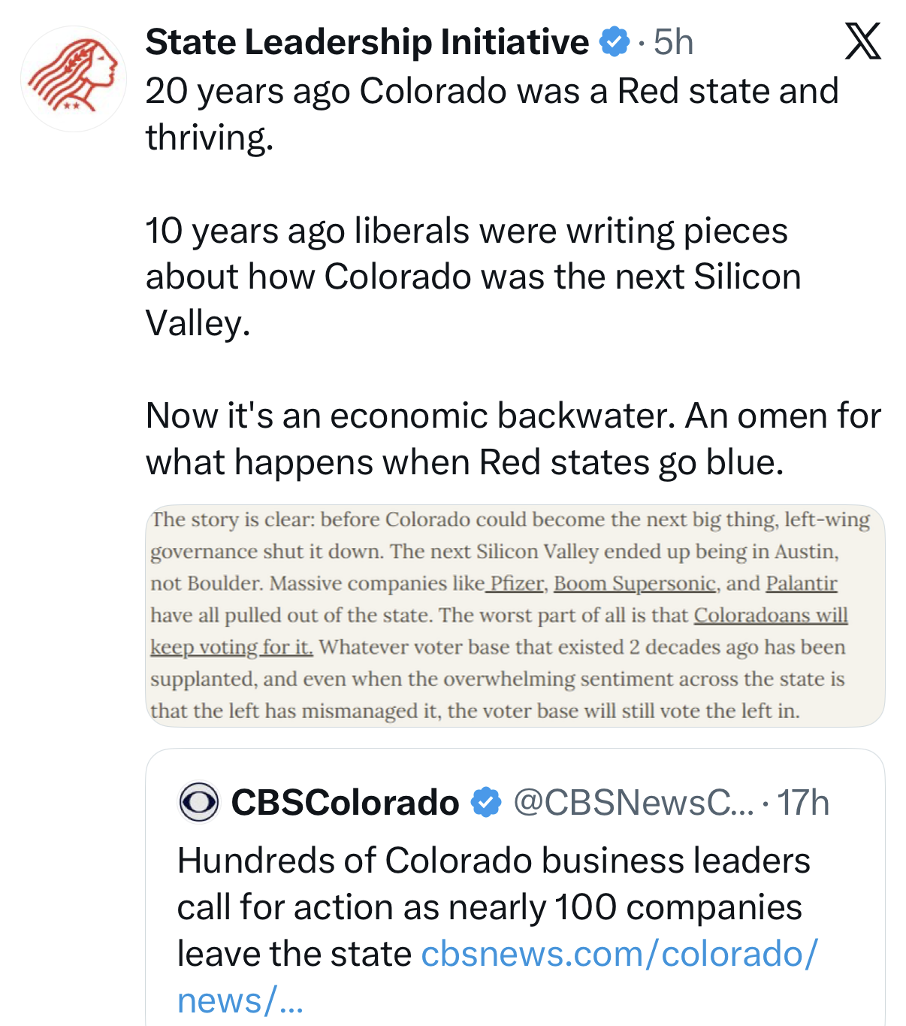This screenshot has width=906, height=1026.
Task: Click the "20 years ago Colorado" paragraph
Action: [491, 113]
